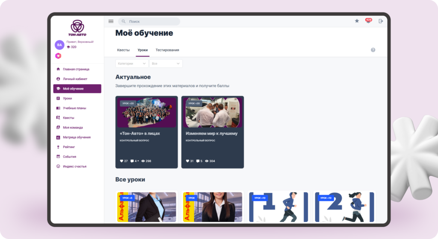Open «Тон-Авто» в лицах lesson thumbnail
This screenshot has width=438, height=239.
coord(147,113)
